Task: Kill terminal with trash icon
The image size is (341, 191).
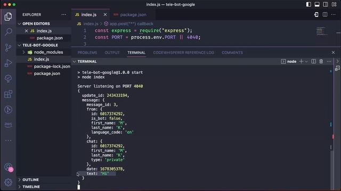Action: 321,62
